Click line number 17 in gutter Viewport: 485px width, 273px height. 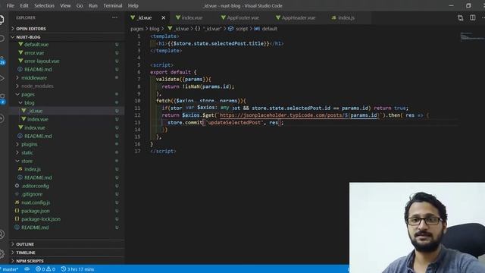click(x=137, y=152)
